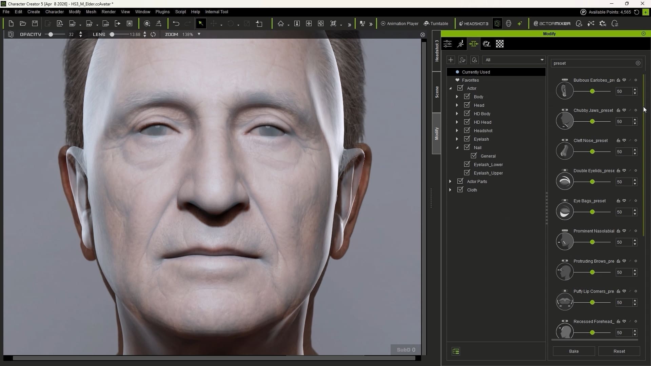This screenshot has width=651, height=366.
Task: Expand the Headshot tree item
Action: click(457, 130)
